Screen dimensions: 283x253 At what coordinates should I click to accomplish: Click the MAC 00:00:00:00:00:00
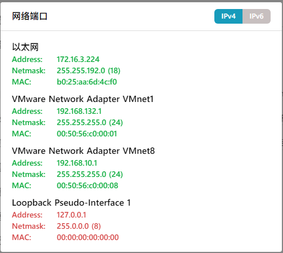(88, 237)
